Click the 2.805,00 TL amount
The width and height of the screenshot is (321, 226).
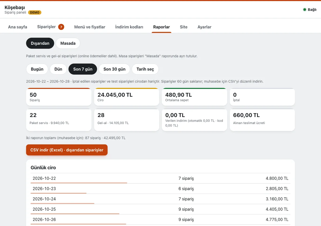277,189
